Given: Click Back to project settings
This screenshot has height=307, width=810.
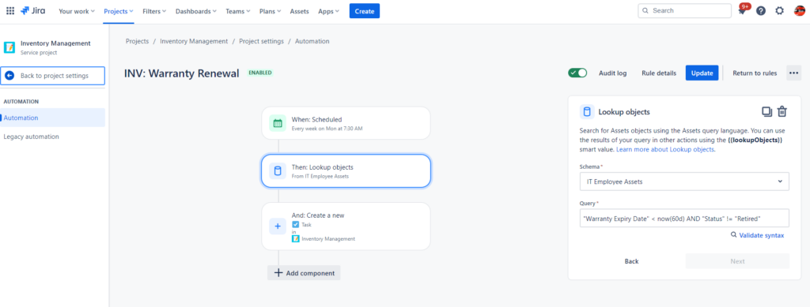Looking at the screenshot, I should [x=53, y=76].
